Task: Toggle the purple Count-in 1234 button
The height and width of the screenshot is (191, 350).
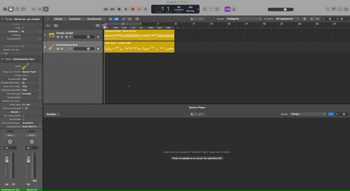Action: click(227, 9)
